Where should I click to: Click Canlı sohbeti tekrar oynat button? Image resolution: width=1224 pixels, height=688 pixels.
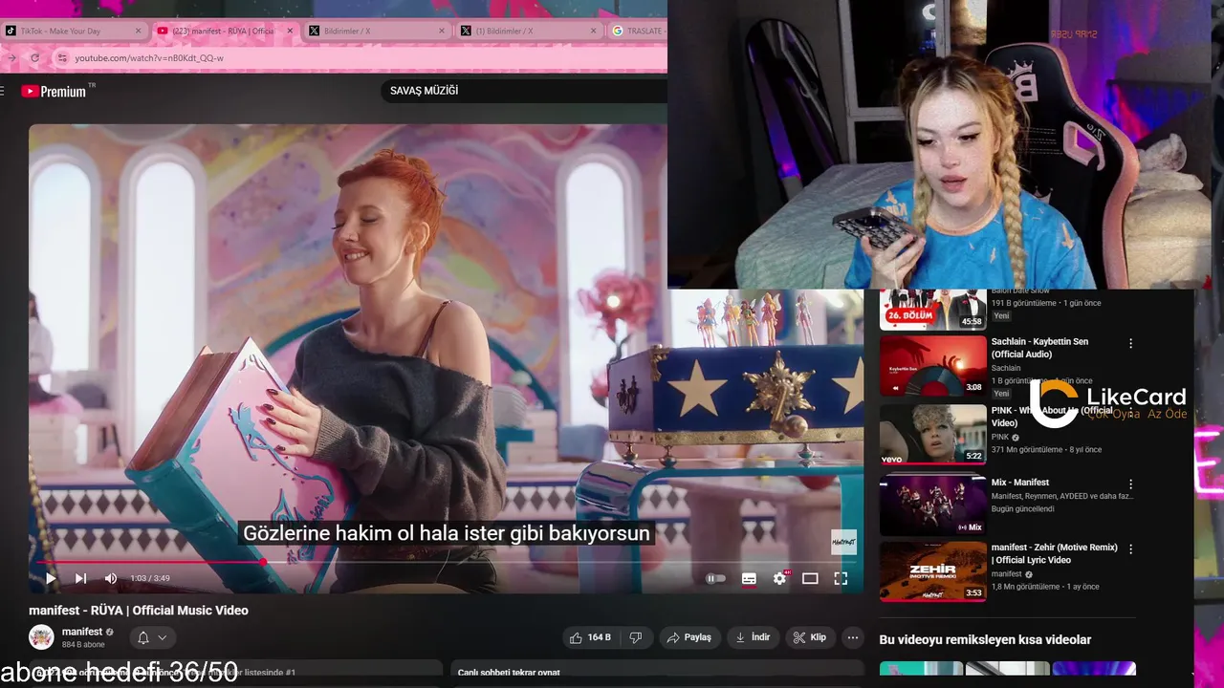[x=655, y=673]
